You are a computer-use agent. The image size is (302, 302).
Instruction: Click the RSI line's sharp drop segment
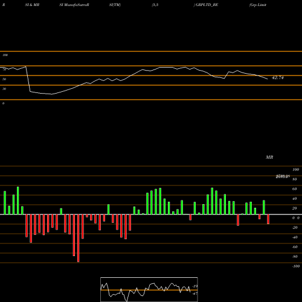pos(28,79)
